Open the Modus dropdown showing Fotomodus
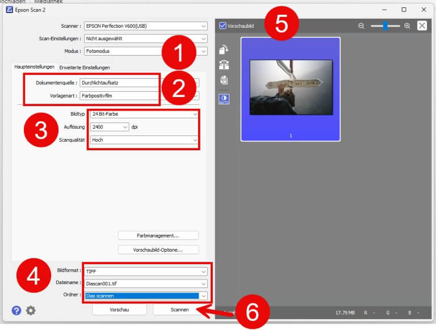 point(146,51)
